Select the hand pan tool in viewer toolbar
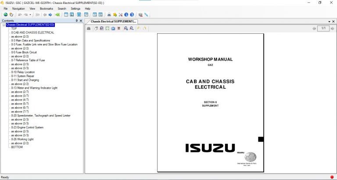The height and width of the screenshot is (180, 337). [96, 29]
